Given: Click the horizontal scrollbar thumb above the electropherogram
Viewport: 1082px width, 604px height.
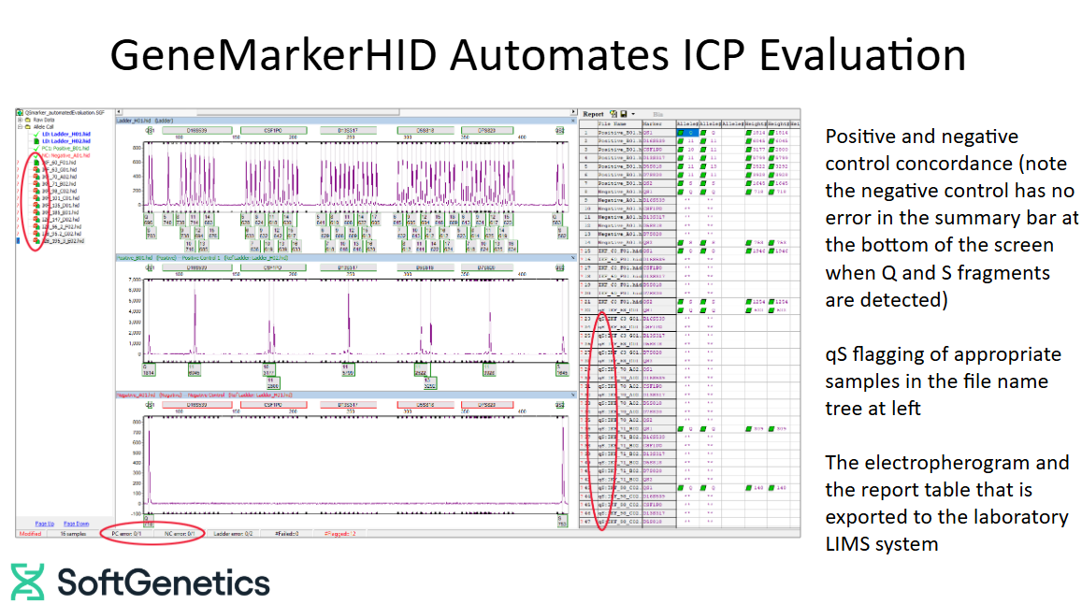Looking at the screenshot, I should pos(298,111).
